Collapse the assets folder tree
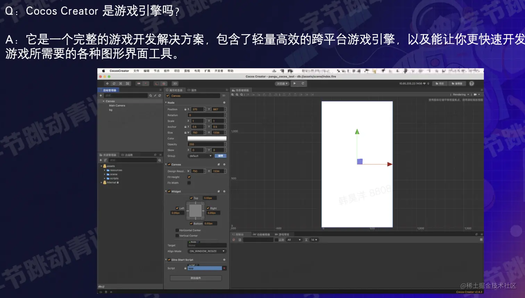This screenshot has width=525, height=298. [x=101, y=166]
